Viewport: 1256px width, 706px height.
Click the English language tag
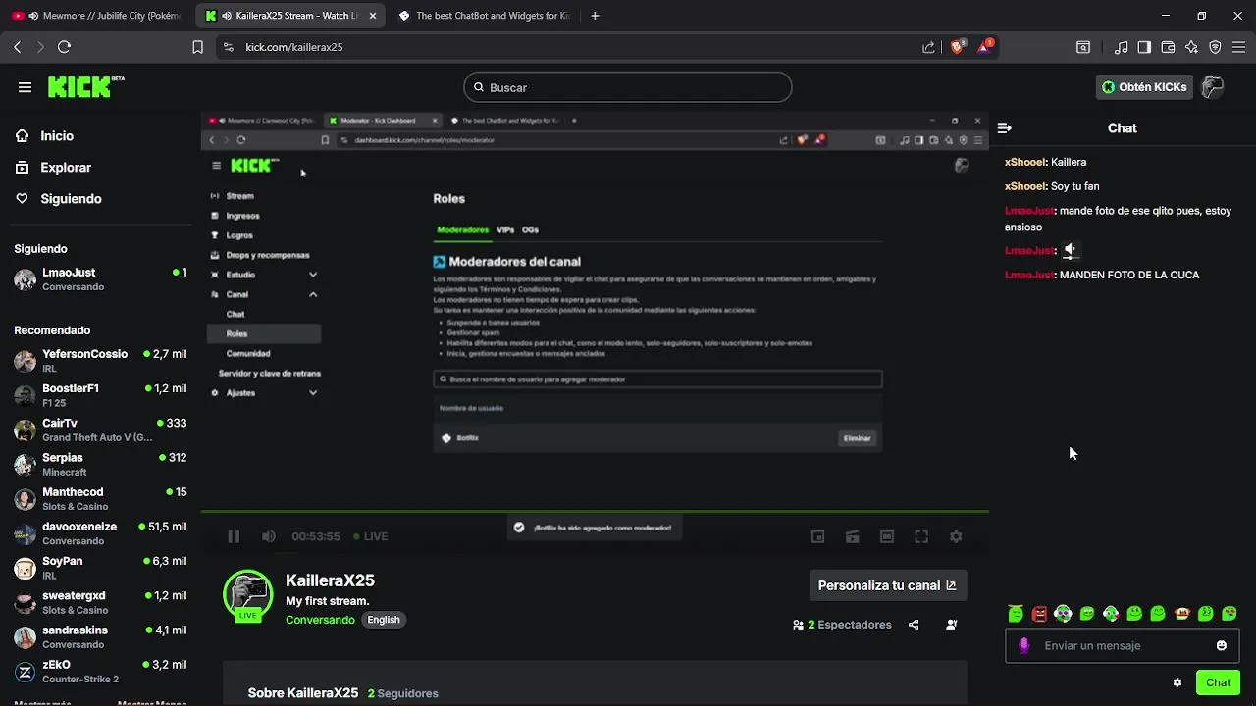point(384,620)
